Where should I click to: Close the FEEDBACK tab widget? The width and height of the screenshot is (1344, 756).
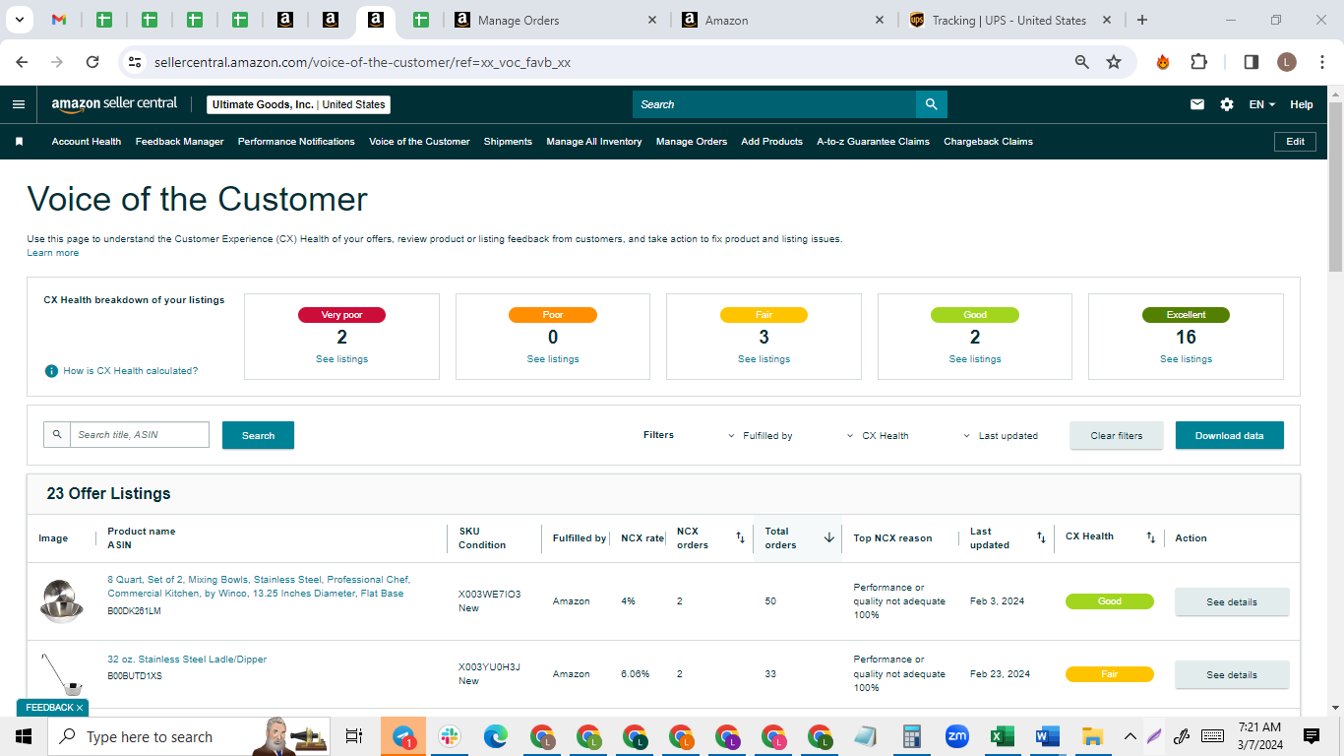click(x=80, y=708)
